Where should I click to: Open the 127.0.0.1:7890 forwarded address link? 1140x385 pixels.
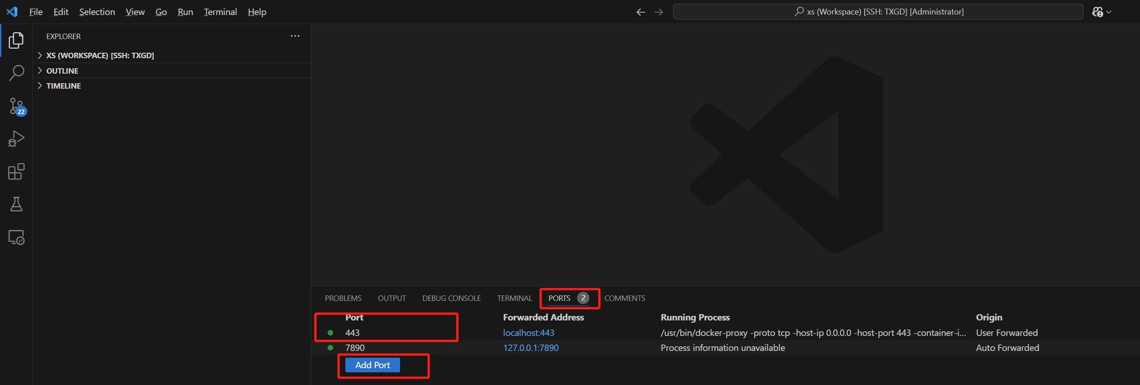[x=531, y=348]
